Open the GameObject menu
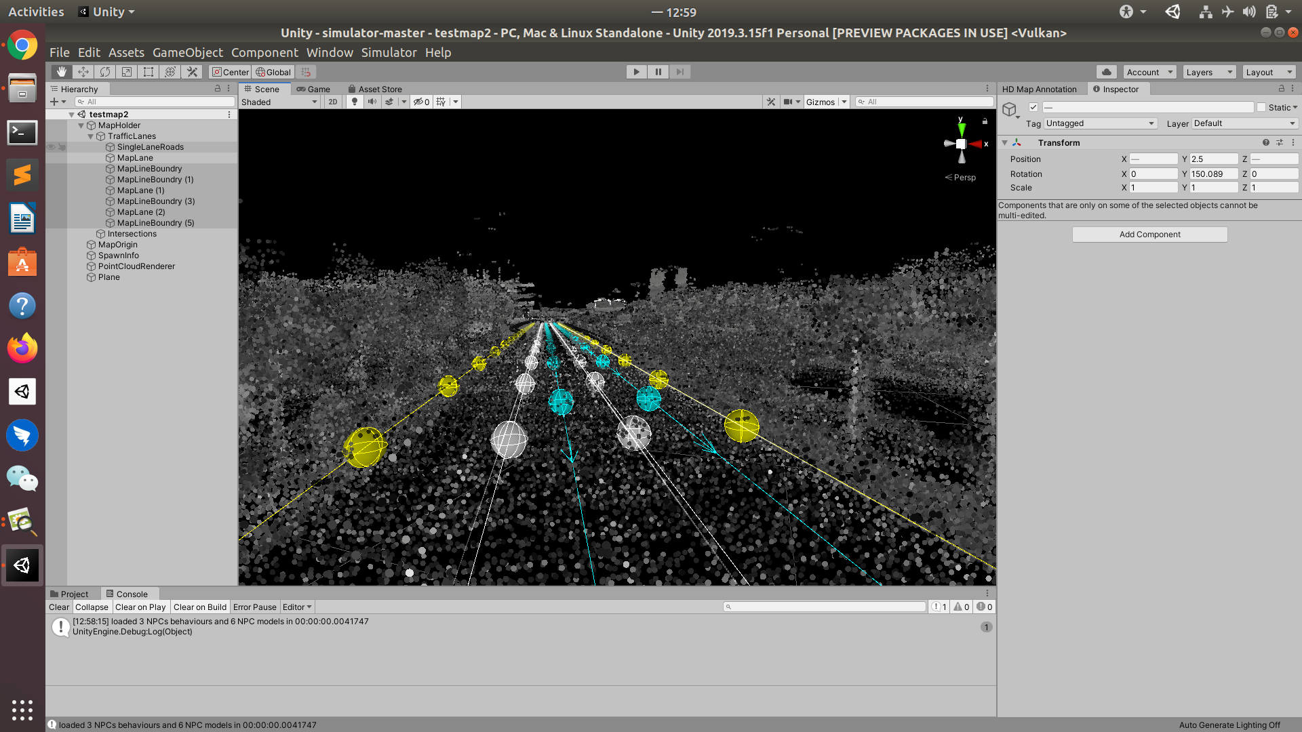This screenshot has width=1302, height=732. point(188,52)
